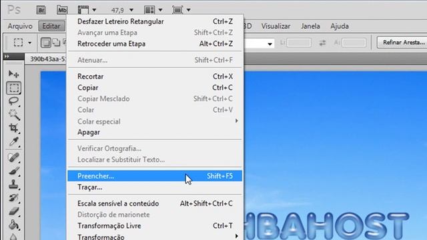Open the Arrange Documents icon
The image size is (427, 240).
[x=149, y=10]
